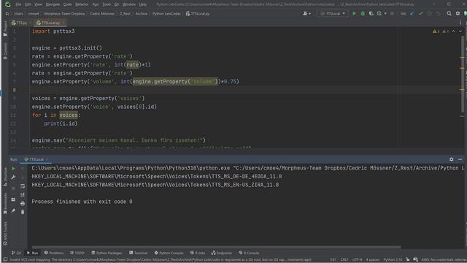Open the Python Console tool window

[x=169, y=253]
